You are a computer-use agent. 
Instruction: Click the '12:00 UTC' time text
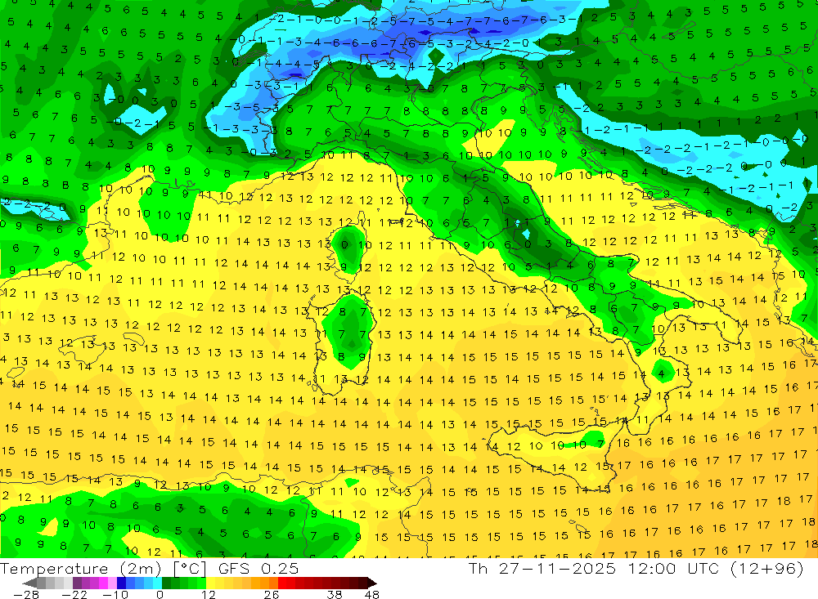pyautogui.click(x=673, y=568)
